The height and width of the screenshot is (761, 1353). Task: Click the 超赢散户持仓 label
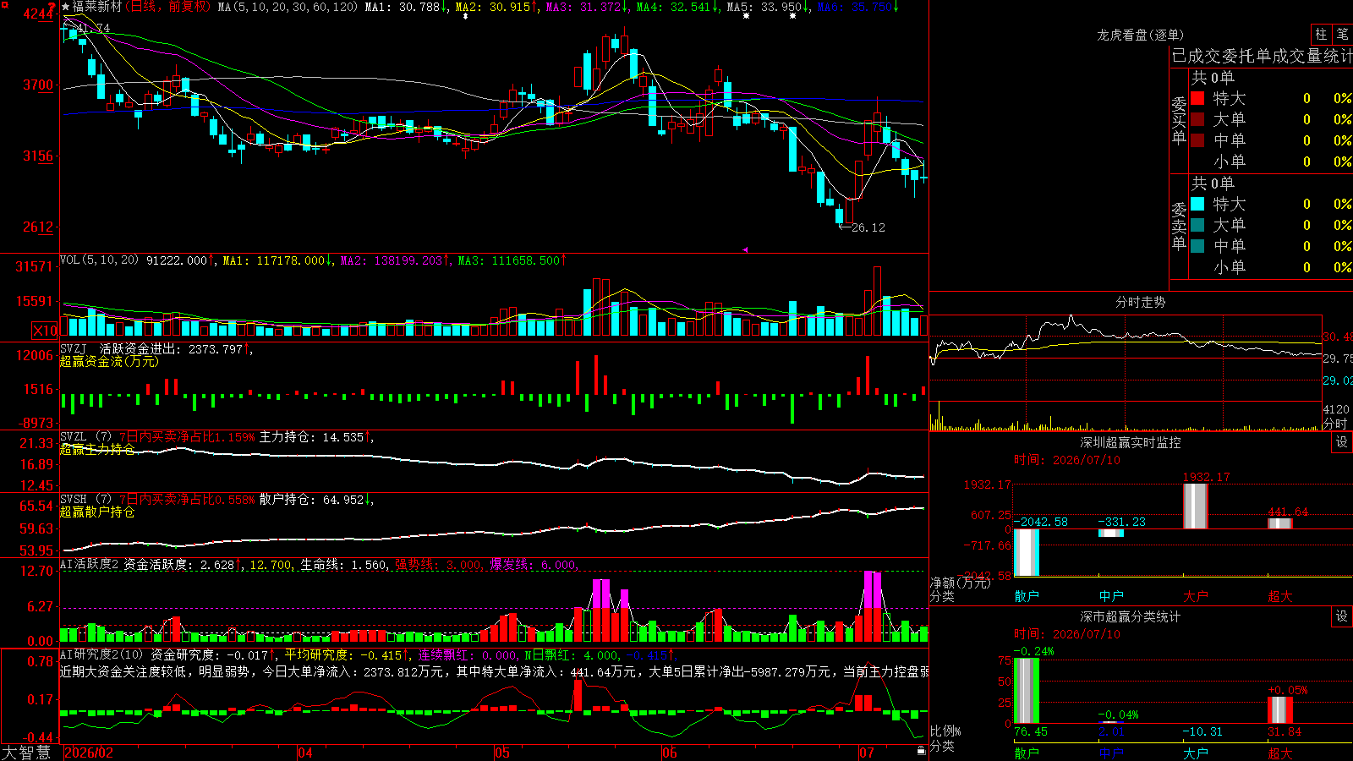(97, 512)
